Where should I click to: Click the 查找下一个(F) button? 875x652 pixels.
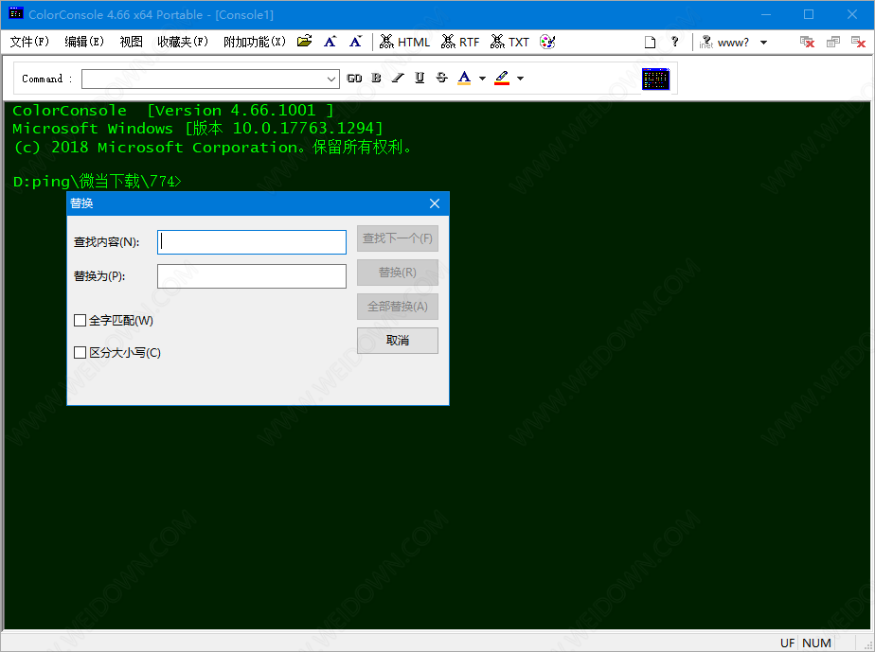398,238
